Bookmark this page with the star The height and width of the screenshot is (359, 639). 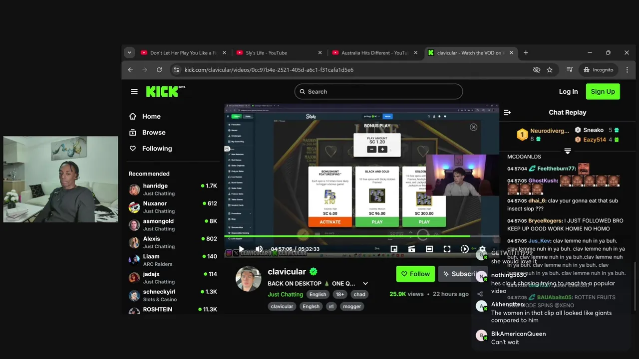(550, 70)
